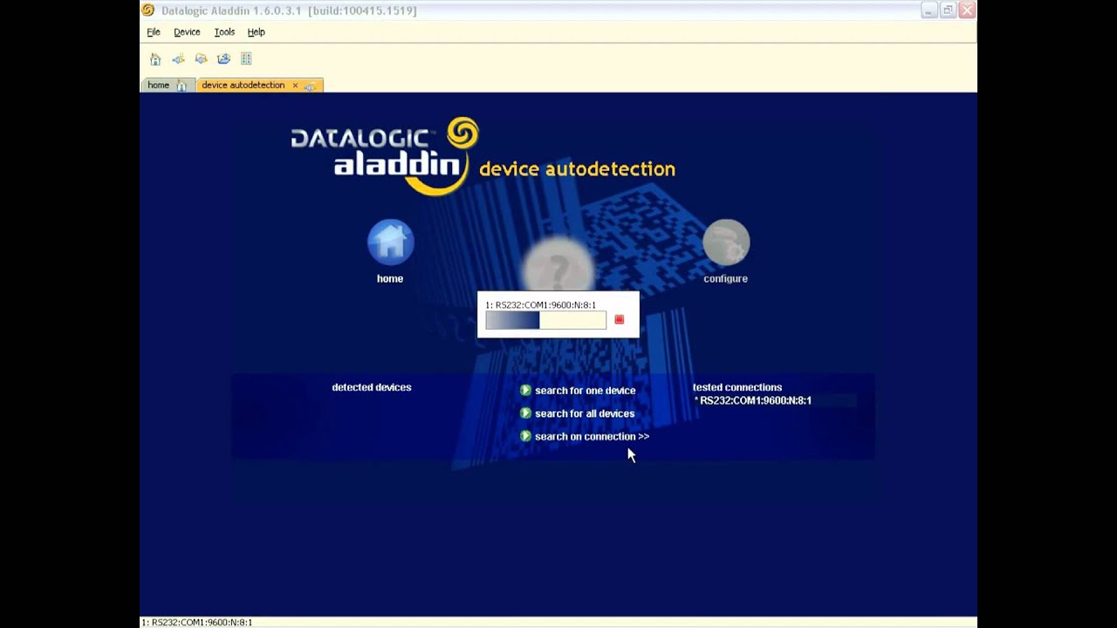
Task: Click the search progress bar
Action: click(545, 320)
